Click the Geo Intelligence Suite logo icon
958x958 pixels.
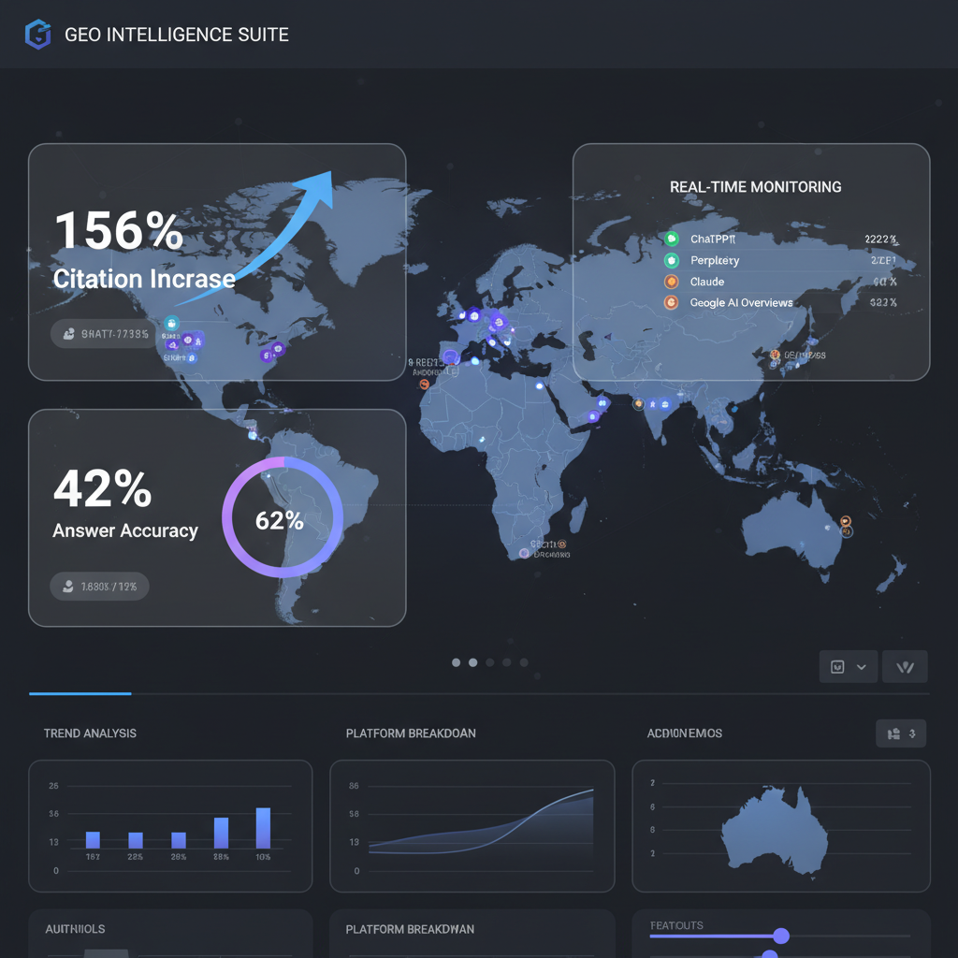(36, 34)
